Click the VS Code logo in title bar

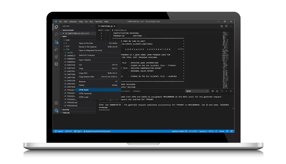pos(55,22)
